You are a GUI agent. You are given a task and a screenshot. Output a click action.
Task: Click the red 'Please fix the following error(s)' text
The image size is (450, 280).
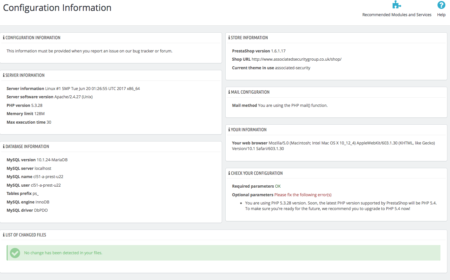tap(303, 195)
